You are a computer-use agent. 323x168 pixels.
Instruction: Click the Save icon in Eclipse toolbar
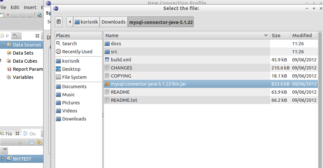(15, 15)
